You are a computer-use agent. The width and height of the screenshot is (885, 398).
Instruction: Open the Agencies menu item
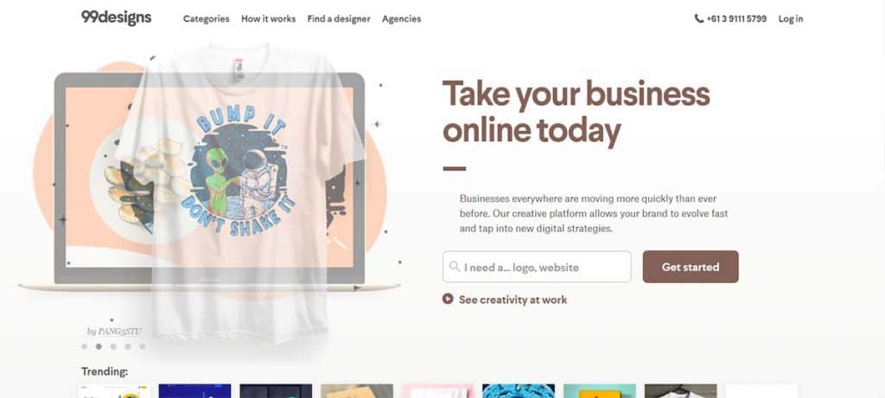pos(401,19)
